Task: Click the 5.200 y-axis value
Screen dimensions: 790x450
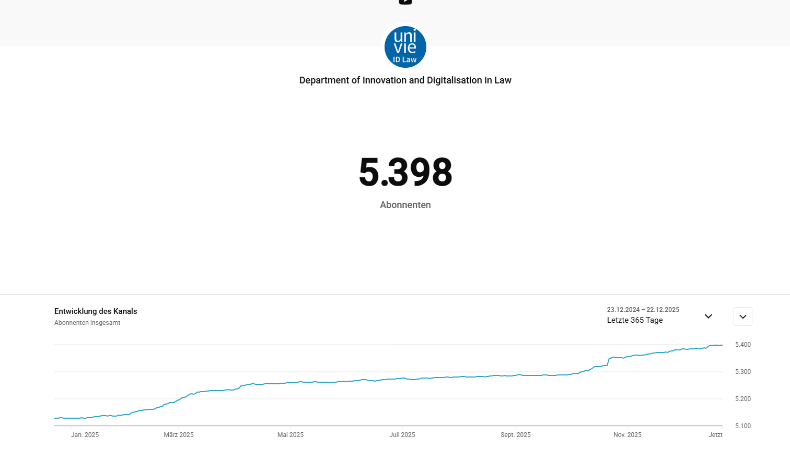Action: (x=743, y=399)
